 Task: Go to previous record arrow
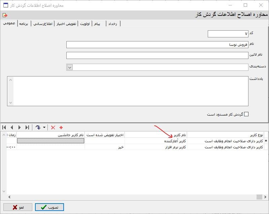pos(12,127)
